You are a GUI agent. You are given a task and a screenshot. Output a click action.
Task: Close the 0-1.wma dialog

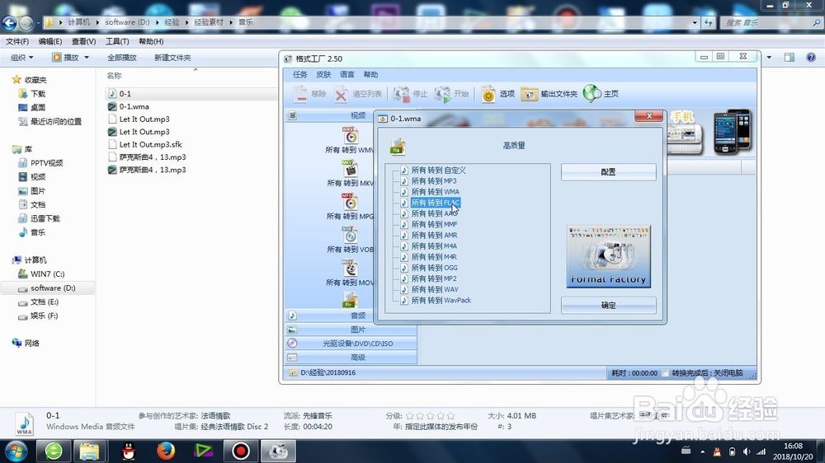pos(648,116)
